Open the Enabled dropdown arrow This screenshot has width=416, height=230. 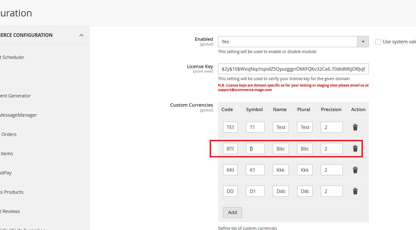363,42
